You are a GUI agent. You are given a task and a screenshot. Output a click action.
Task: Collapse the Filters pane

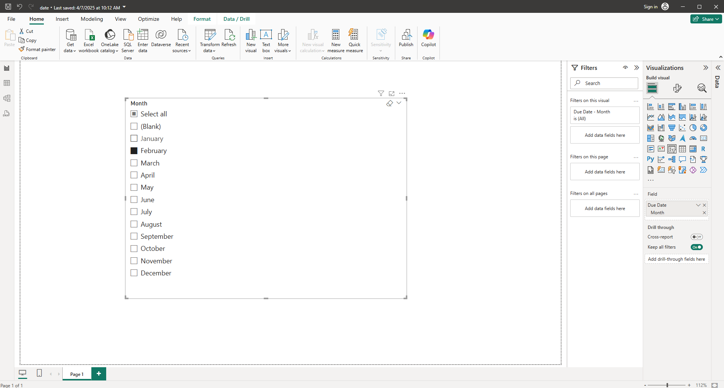click(637, 68)
